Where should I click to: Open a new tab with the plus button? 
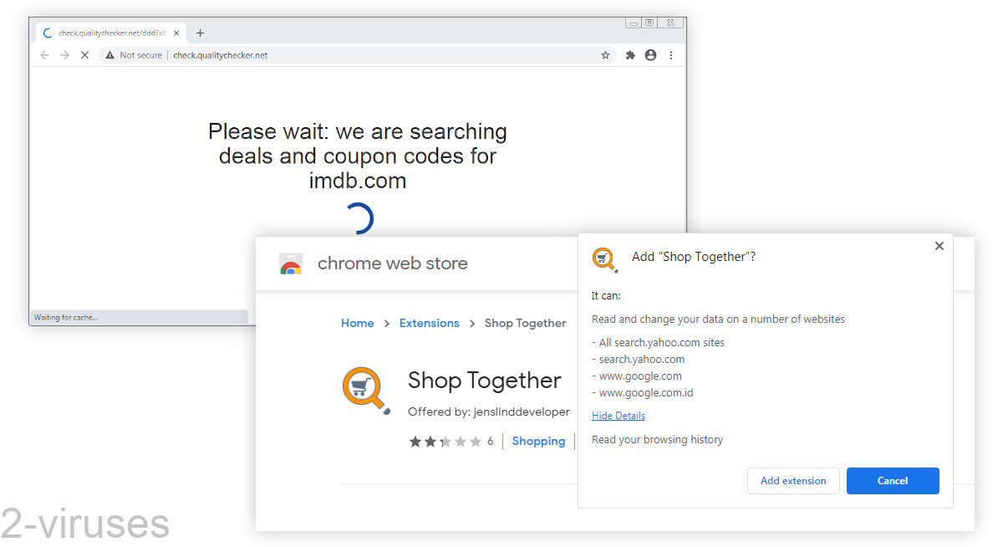(199, 33)
